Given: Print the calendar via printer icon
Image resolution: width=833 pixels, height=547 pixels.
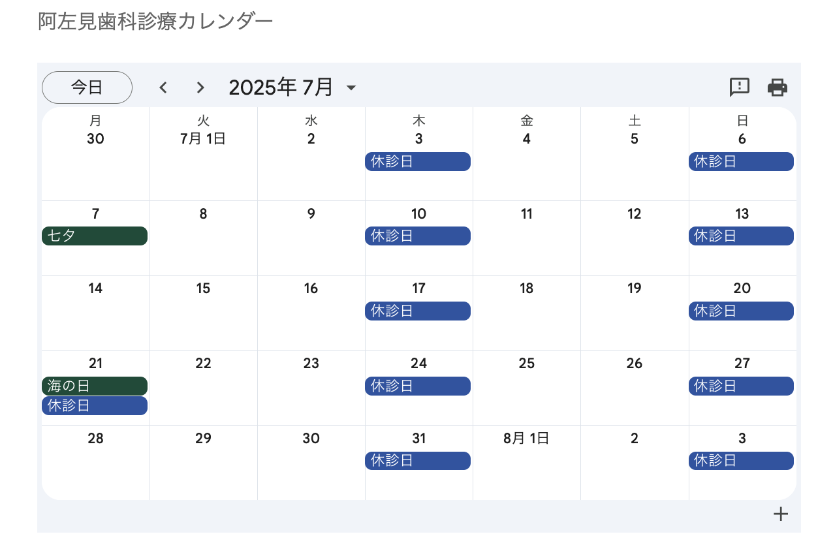Looking at the screenshot, I should (777, 87).
